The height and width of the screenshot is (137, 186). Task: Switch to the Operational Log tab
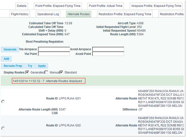click(x=48, y=14)
